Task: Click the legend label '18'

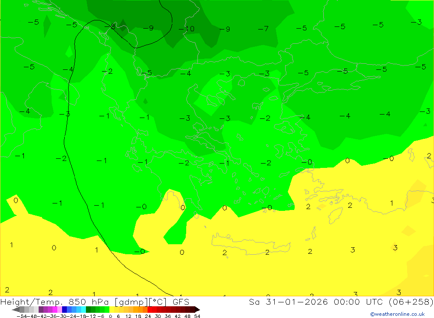Action: pyautogui.click(x=138, y=316)
